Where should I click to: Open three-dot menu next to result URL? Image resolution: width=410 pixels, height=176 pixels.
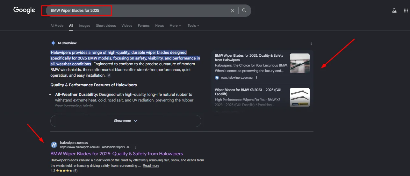coord(136,147)
